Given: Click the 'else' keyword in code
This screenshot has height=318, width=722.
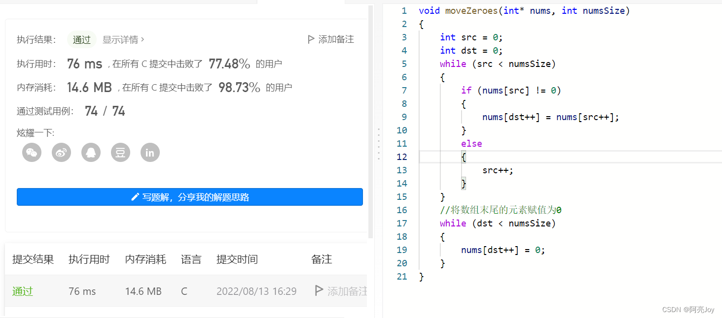Looking at the screenshot, I should pos(471,144).
